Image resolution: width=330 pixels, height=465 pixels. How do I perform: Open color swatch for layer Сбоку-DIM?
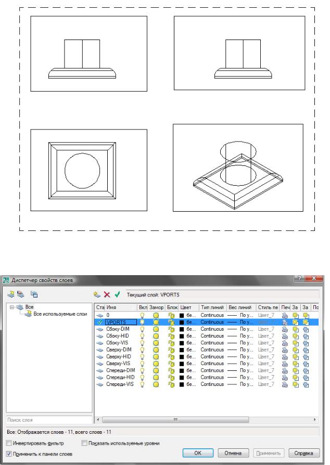[182, 329]
